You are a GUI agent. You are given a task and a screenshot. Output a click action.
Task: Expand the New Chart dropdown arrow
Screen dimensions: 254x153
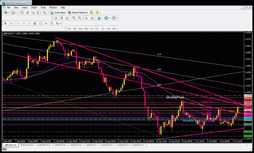click(9, 13)
